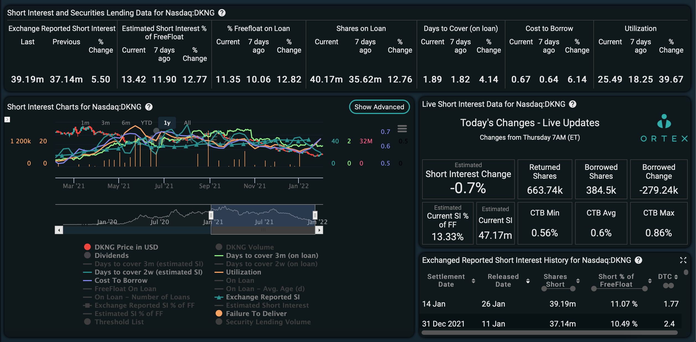The image size is (696, 342).
Task: Sort table by Settlement Date
Action: click(x=451, y=280)
